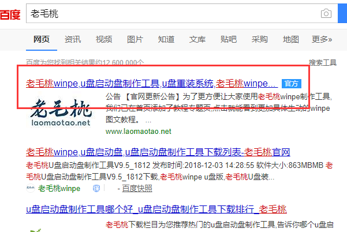Click the 官方 badge
347x232 pixels.
point(292,84)
